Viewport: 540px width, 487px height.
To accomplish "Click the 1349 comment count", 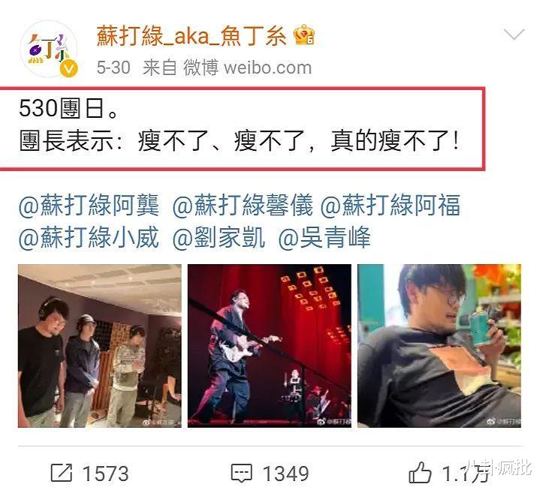I will 286,473.
